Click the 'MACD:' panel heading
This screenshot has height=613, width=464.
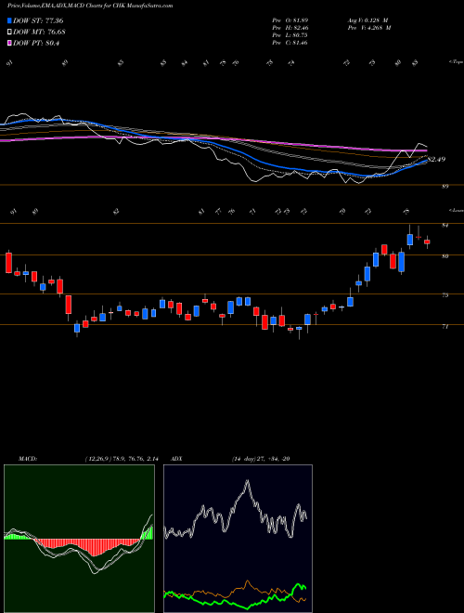(x=28, y=459)
